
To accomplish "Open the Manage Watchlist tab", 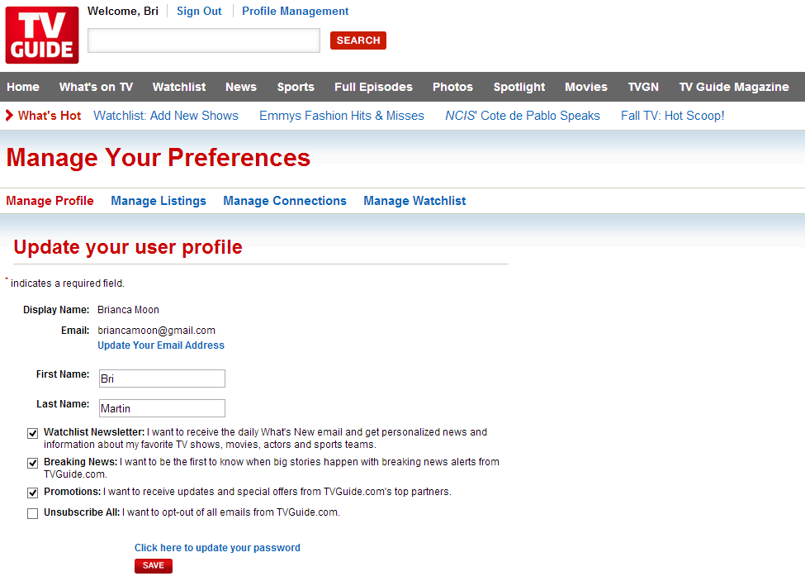I will [x=414, y=201].
